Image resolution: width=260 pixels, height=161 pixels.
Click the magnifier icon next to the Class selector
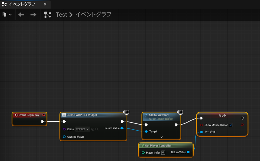[97, 129]
